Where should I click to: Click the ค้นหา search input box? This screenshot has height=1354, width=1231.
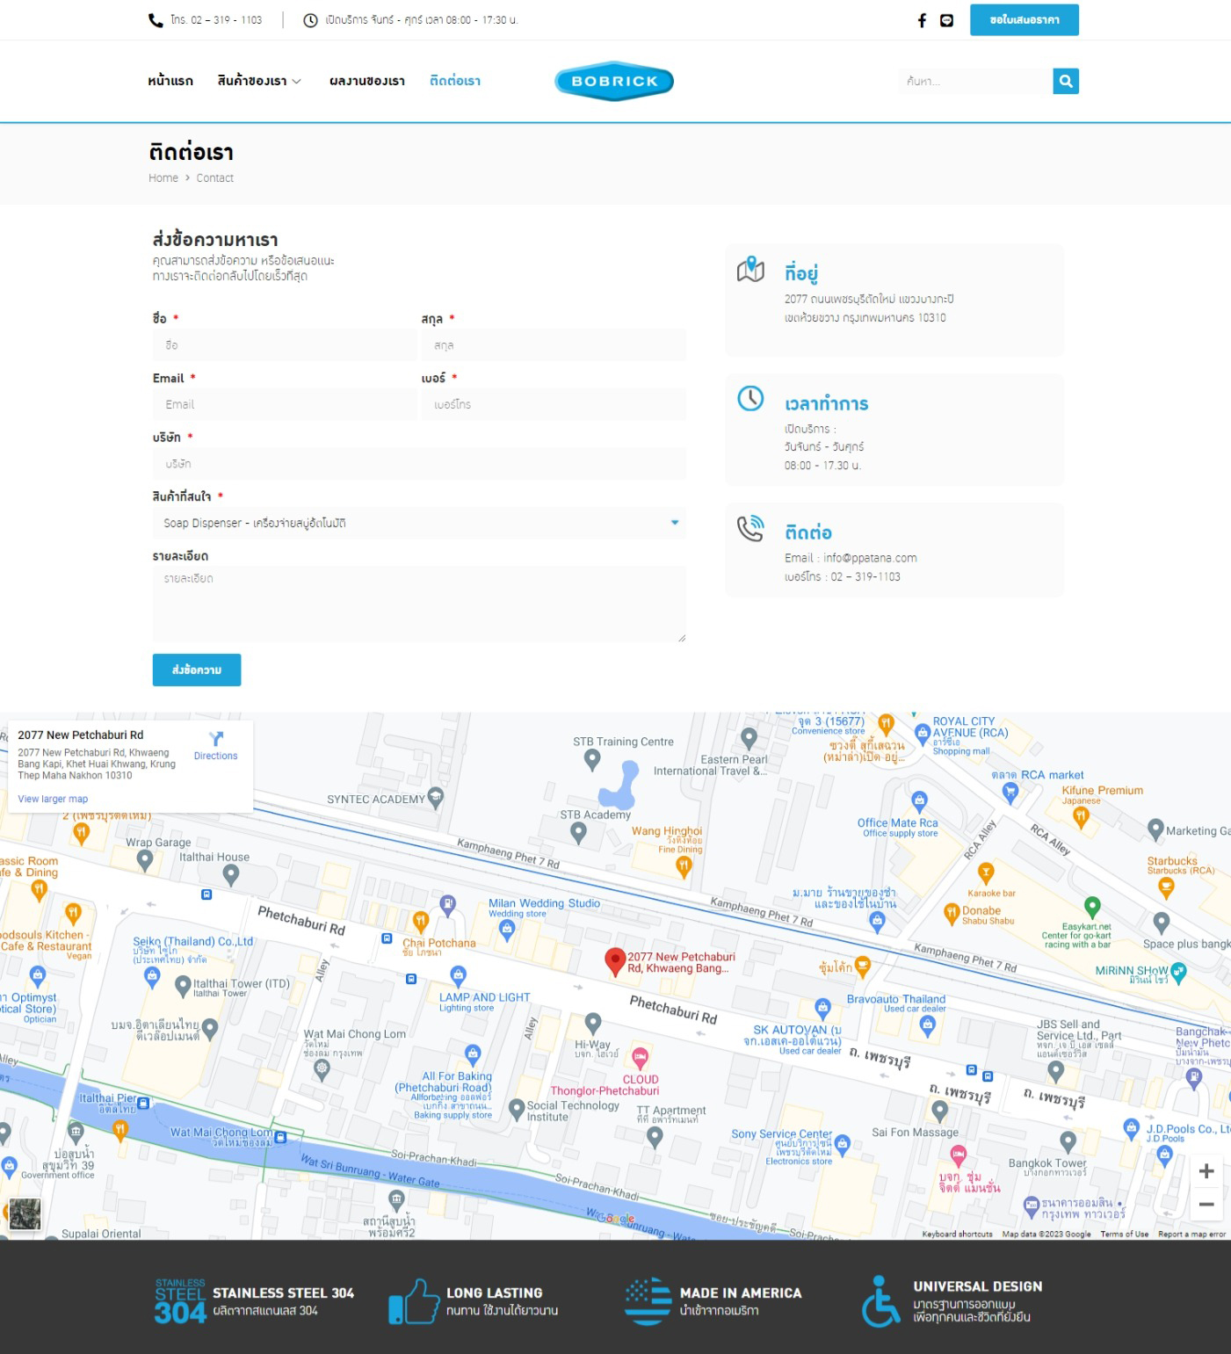tap(975, 81)
